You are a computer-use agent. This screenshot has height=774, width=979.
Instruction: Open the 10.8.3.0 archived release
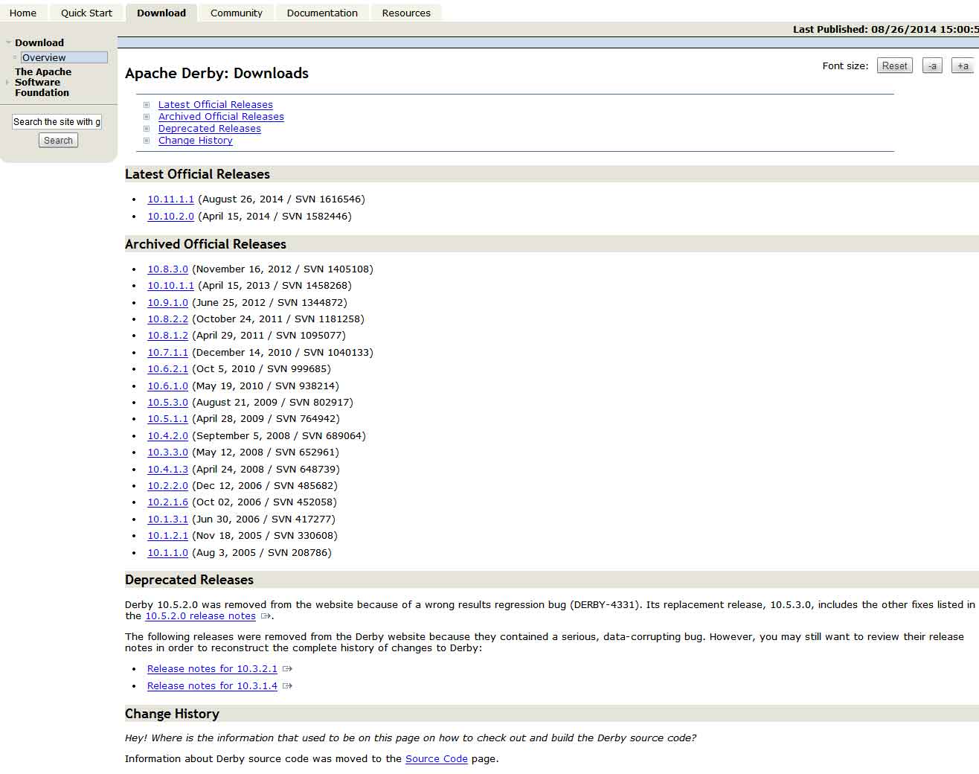[167, 269]
